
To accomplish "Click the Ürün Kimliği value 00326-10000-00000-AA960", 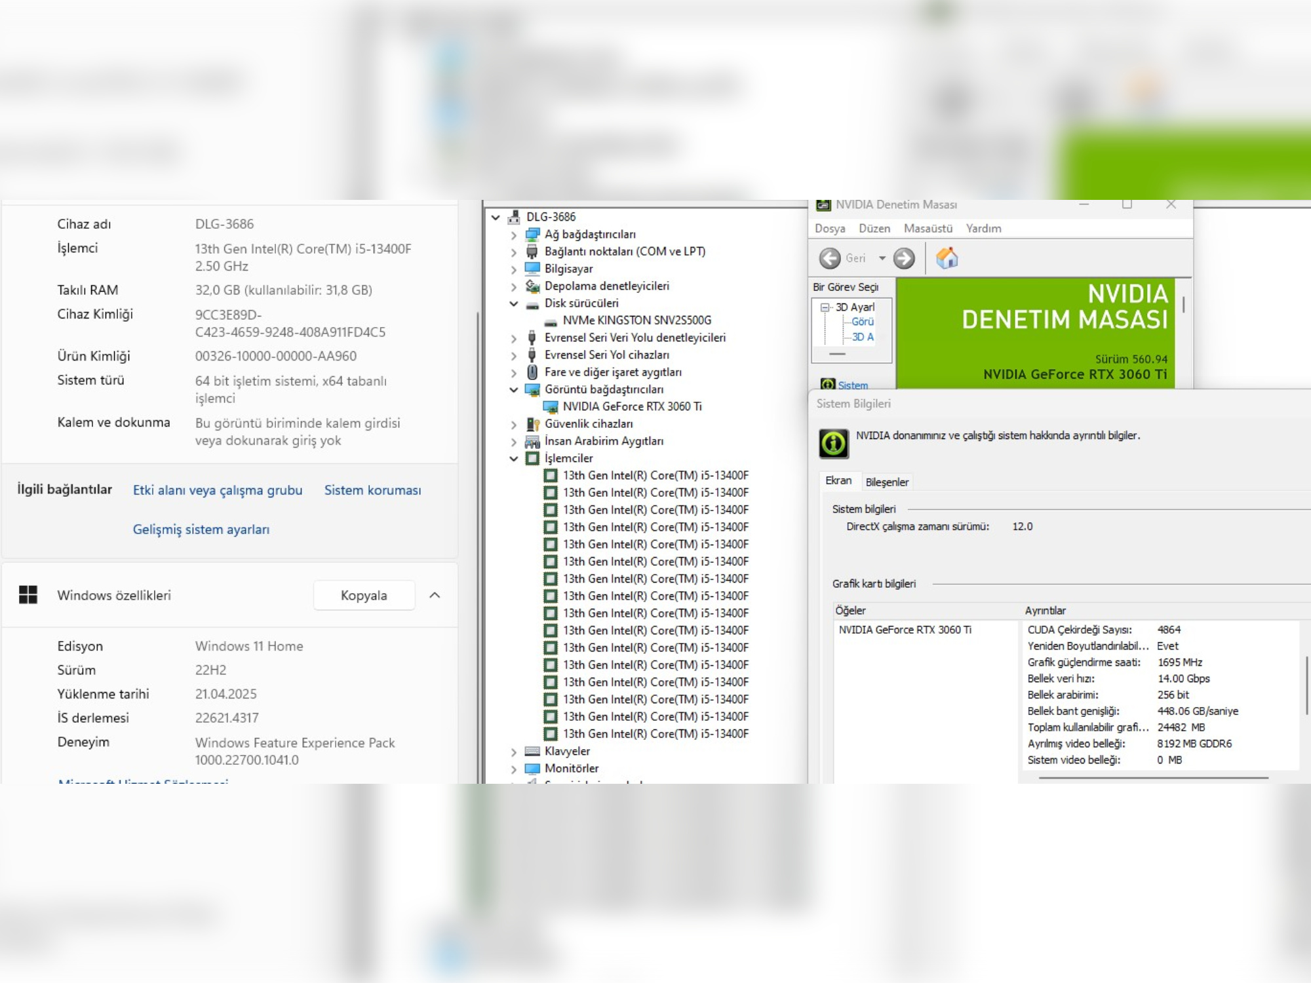I will pyautogui.click(x=276, y=356).
